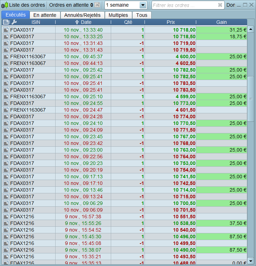This screenshot has height=266, width=256.
Task: Click the scrollbar down arrow
Action: pyautogui.click(x=251, y=261)
